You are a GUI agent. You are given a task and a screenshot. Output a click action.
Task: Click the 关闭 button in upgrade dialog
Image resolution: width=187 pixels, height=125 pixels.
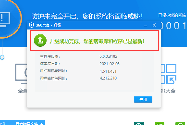[x=143, y=99]
